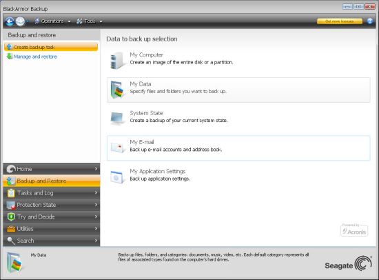The width and height of the screenshot is (379, 280).
Task: Expand the Home chevron arrow
Action: pos(96,169)
